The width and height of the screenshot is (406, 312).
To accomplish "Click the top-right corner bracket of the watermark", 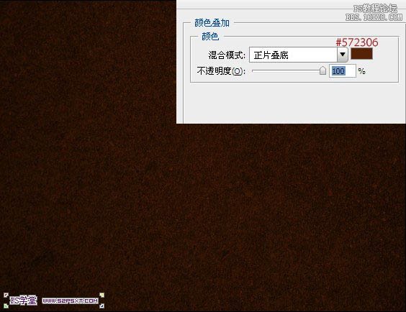I will [101, 295].
